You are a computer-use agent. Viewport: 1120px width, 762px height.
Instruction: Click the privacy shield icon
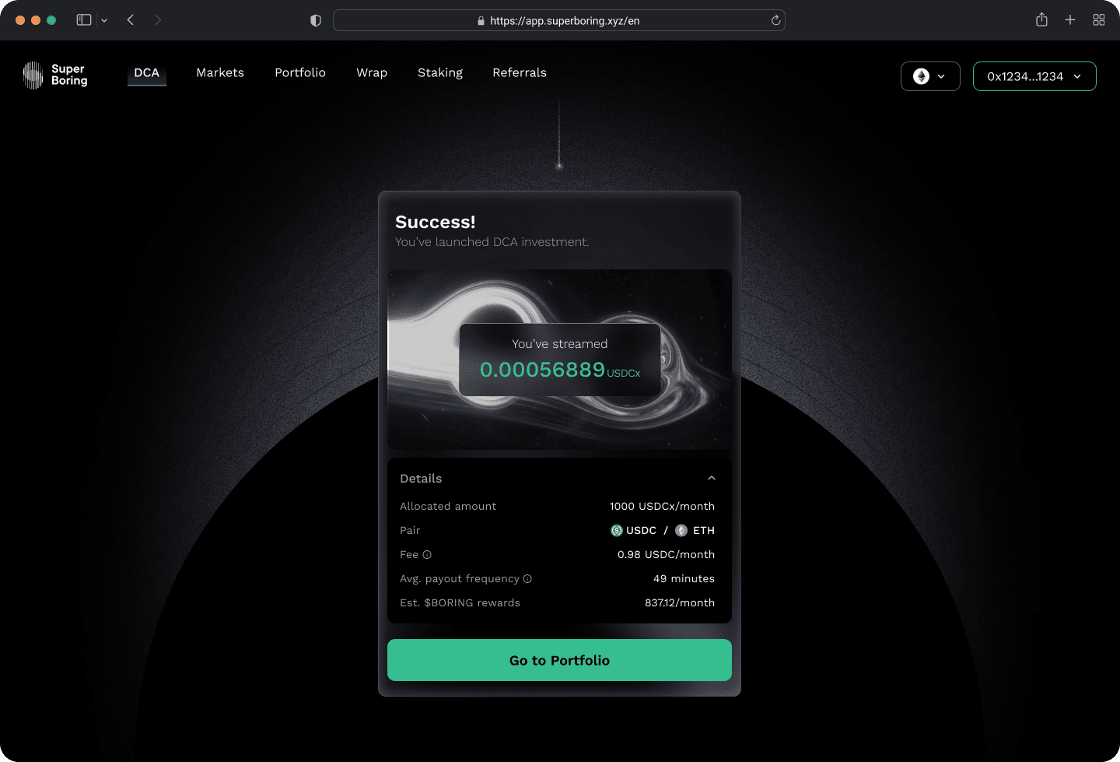click(x=316, y=21)
